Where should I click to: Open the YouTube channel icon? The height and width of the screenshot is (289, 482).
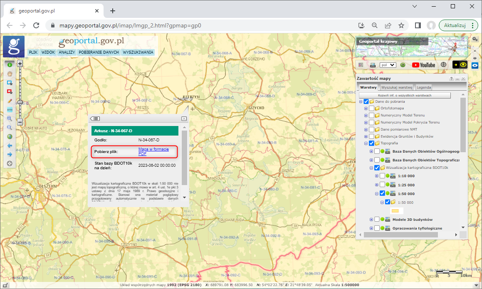pyautogui.click(x=423, y=65)
